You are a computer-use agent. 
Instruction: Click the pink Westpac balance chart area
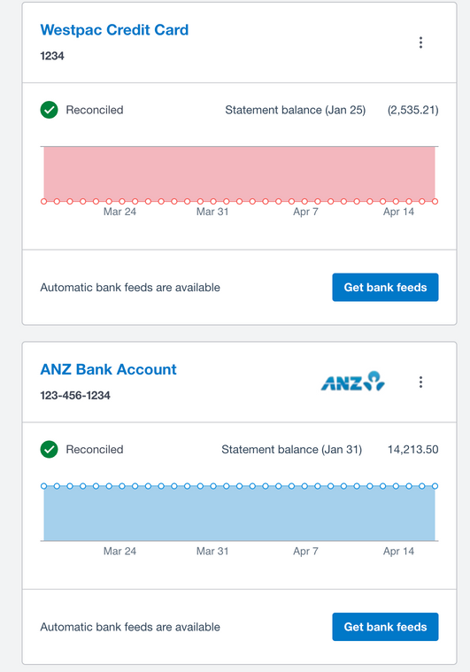coord(240,174)
